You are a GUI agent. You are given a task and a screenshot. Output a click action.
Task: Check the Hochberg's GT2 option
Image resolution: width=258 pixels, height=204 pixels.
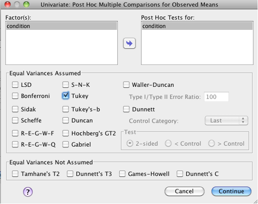[x=65, y=134]
